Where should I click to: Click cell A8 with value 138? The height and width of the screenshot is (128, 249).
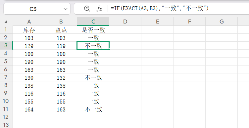tap(29, 85)
